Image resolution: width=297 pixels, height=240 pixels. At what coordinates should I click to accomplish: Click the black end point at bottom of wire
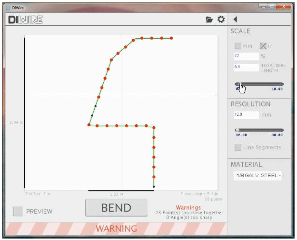click(154, 187)
